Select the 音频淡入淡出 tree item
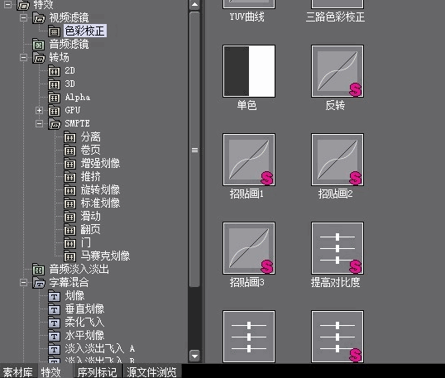Screen dimensions: 445x378 [79, 269]
